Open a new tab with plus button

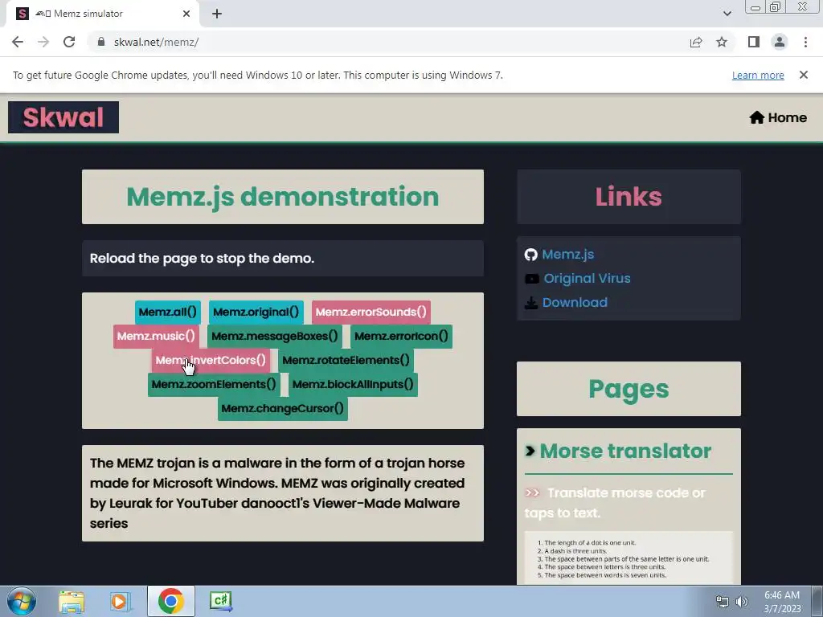217,14
